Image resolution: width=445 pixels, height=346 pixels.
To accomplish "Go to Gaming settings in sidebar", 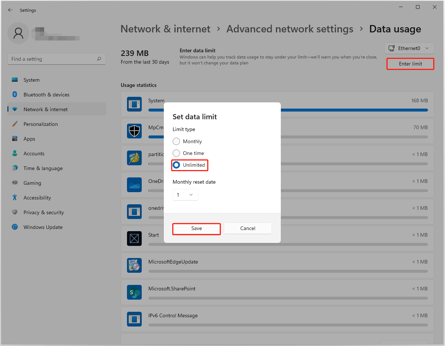I will coord(32,183).
